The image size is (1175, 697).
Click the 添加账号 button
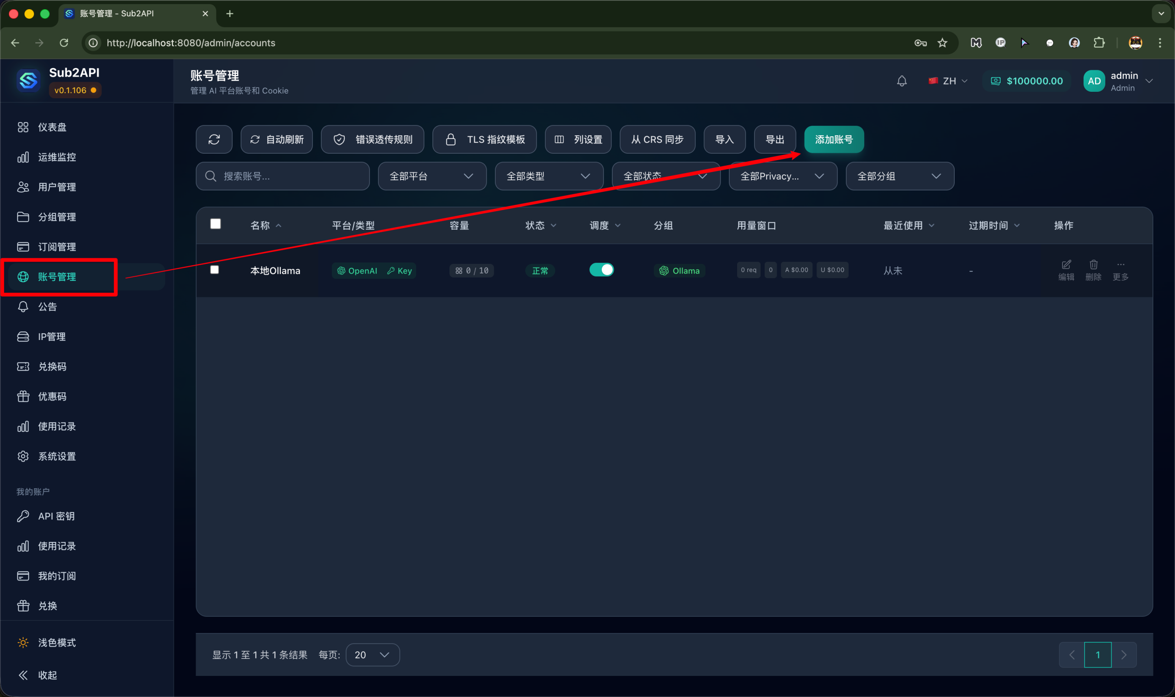point(834,139)
